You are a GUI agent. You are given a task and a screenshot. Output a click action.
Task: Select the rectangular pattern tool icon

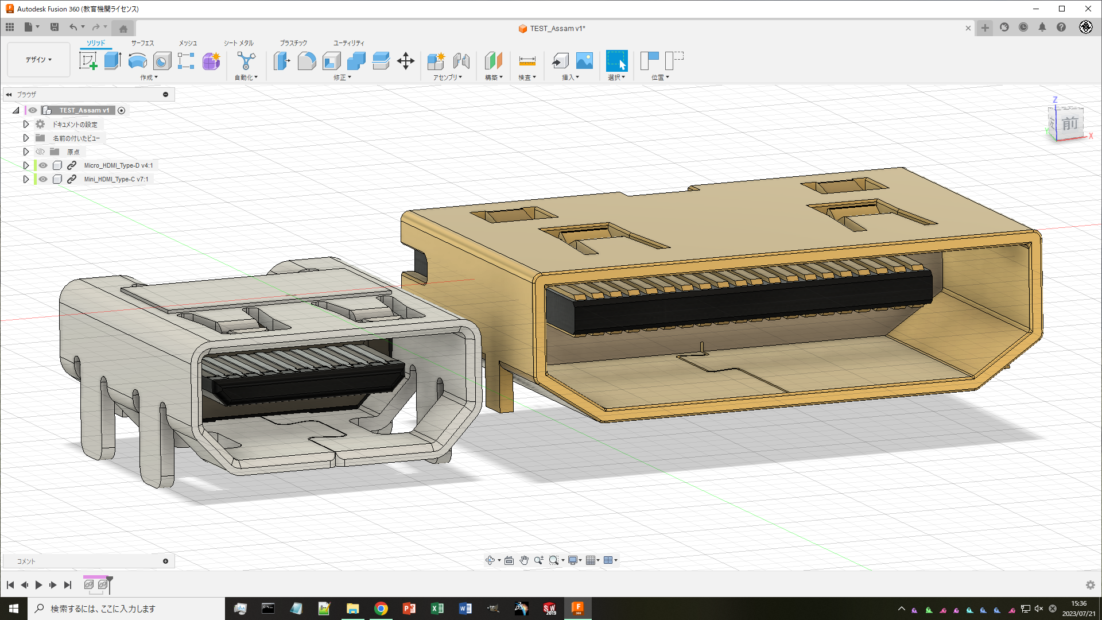[186, 60]
